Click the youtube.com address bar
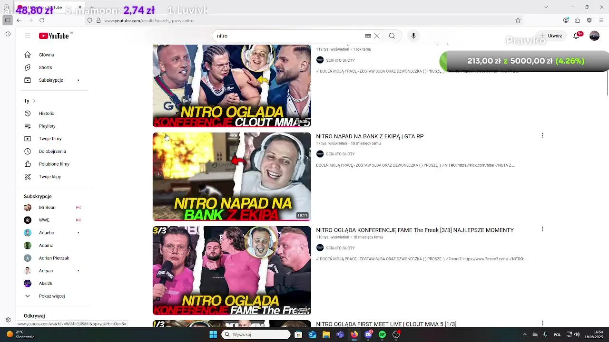Viewport: 609px width, 342px height. pyautogui.click(x=304, y=20)
